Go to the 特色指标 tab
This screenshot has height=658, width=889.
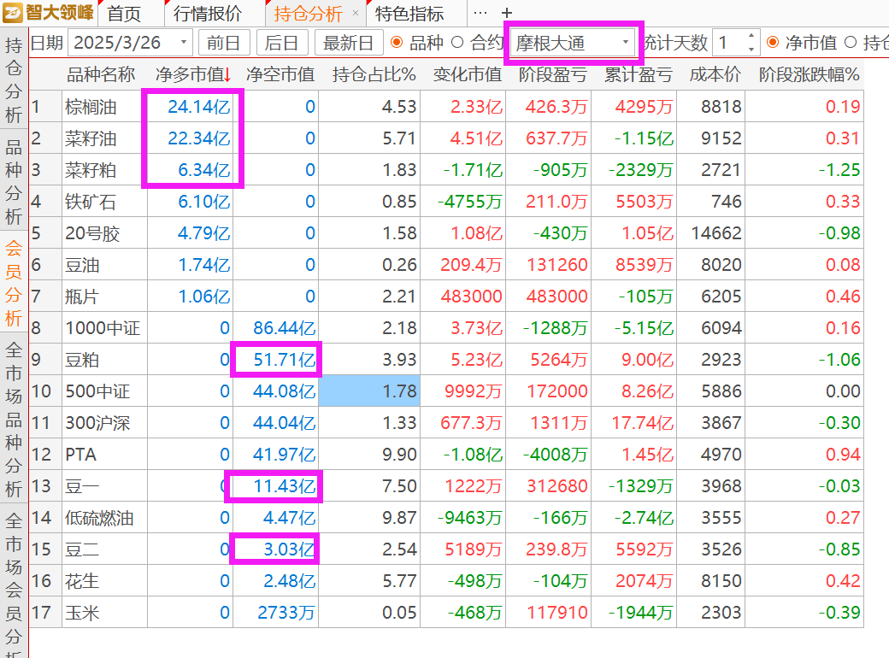(x=409, y=13)
